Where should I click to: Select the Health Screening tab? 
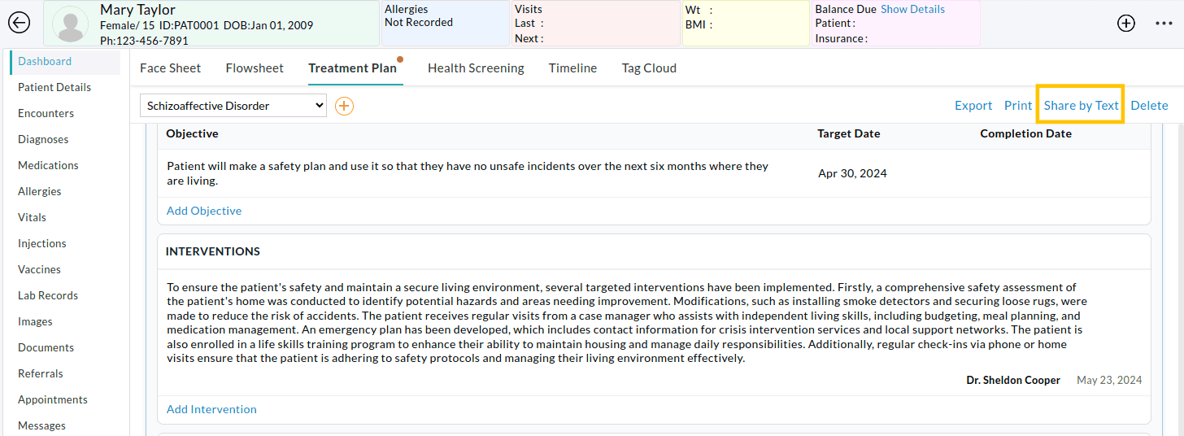[x=476, y=68]
